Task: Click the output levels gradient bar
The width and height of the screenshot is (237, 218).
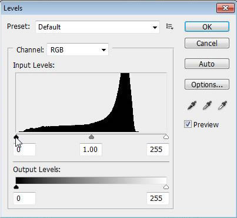Action: coord(91,180)
